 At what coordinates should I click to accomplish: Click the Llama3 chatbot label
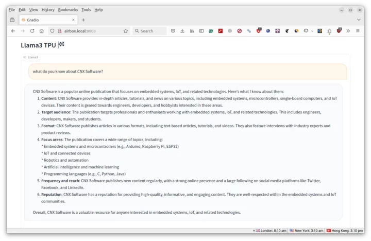(31, 57)
